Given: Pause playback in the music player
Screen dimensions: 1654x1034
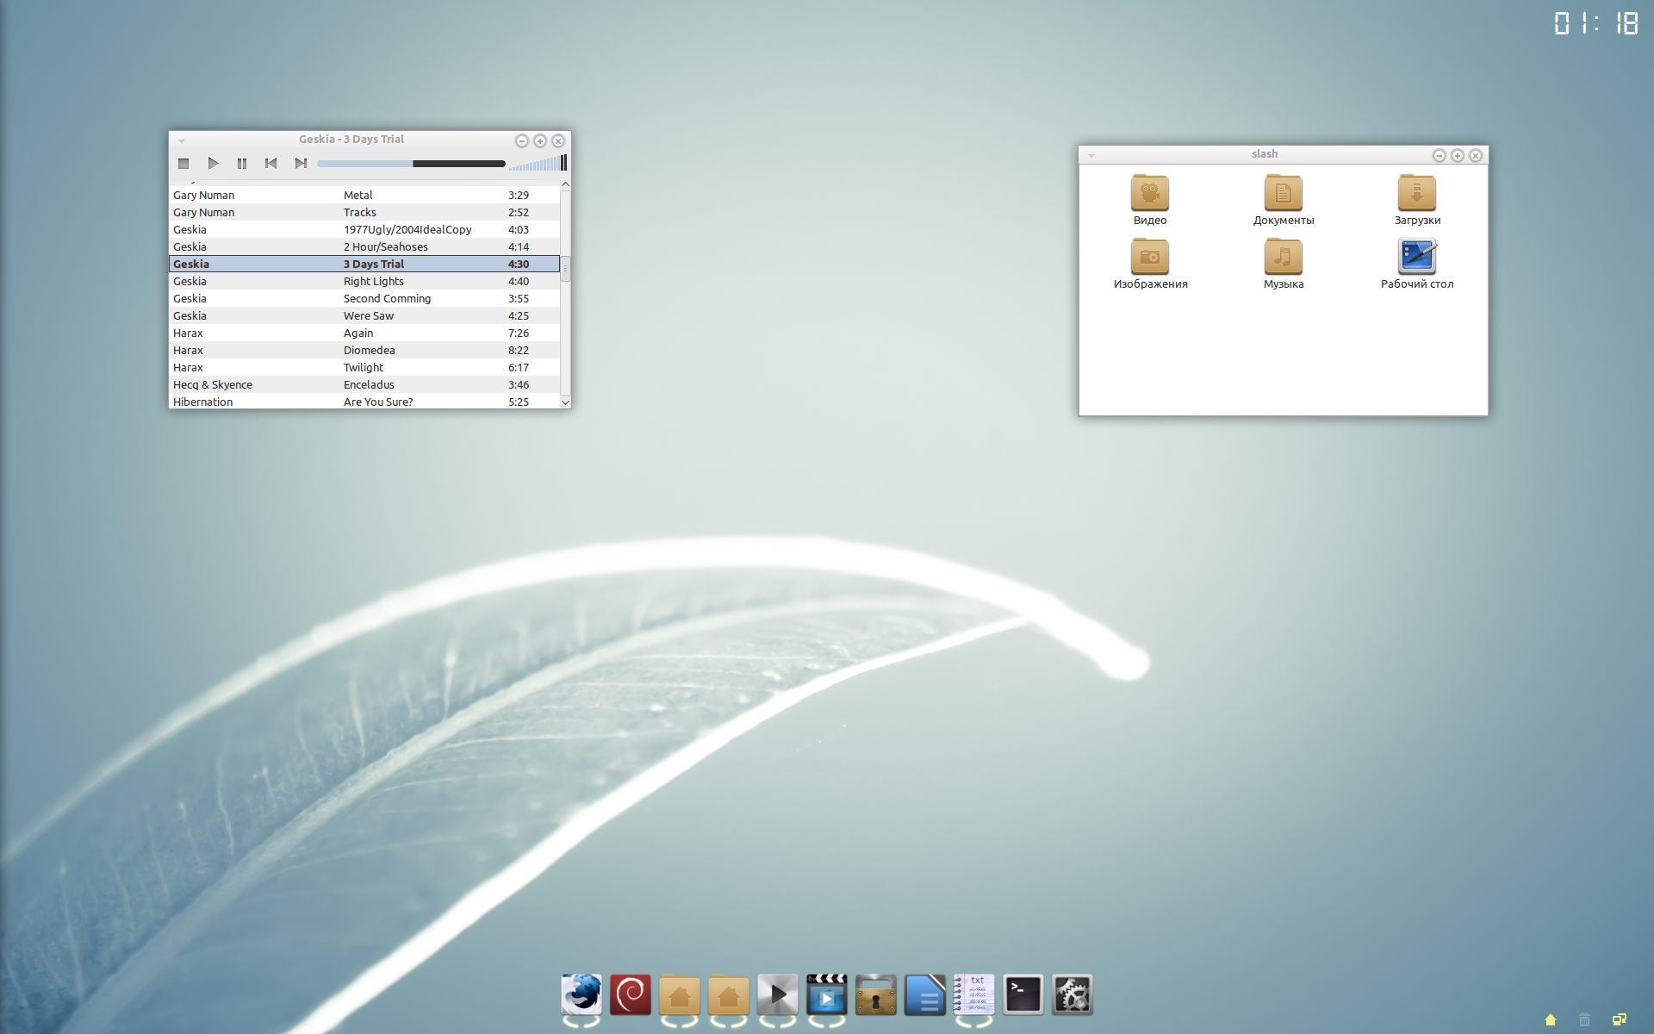Looking at the screenshot, I should [242, 164].
